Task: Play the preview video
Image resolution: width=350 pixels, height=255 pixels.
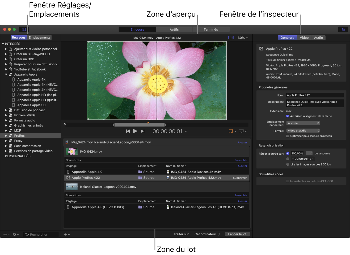Action: (135, 131)
